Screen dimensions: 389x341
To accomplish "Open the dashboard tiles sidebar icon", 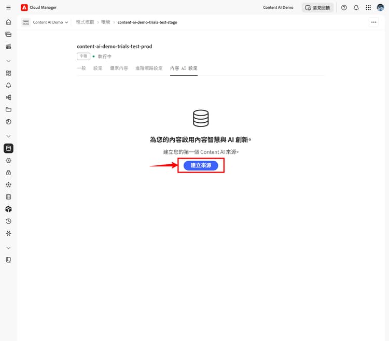I will pyautogui.click(x=8, y=73).
